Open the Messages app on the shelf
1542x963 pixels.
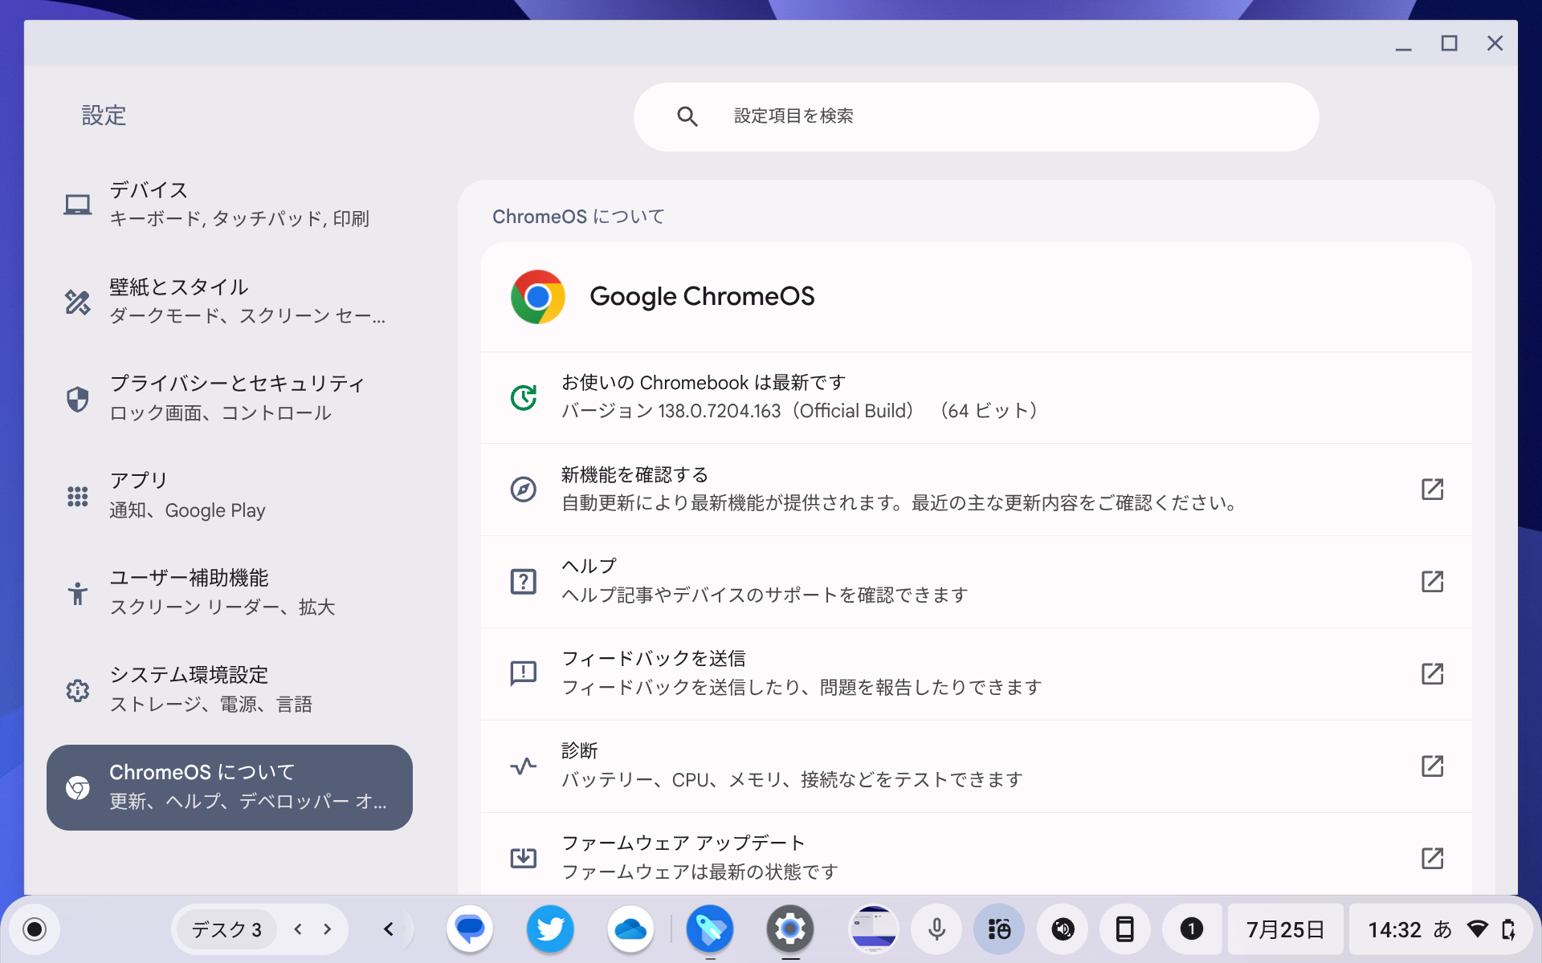point(470,929)
